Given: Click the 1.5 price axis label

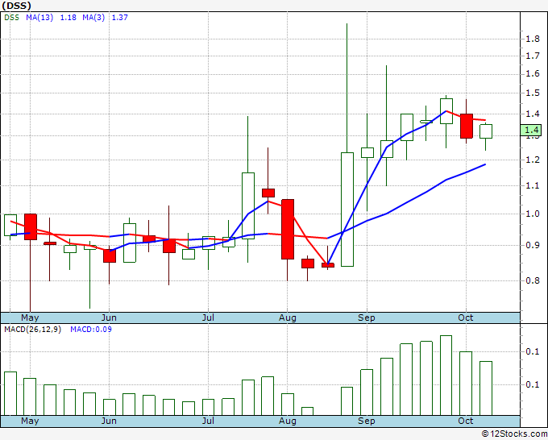Looking at the screenshot, I should tap(533, 93).
